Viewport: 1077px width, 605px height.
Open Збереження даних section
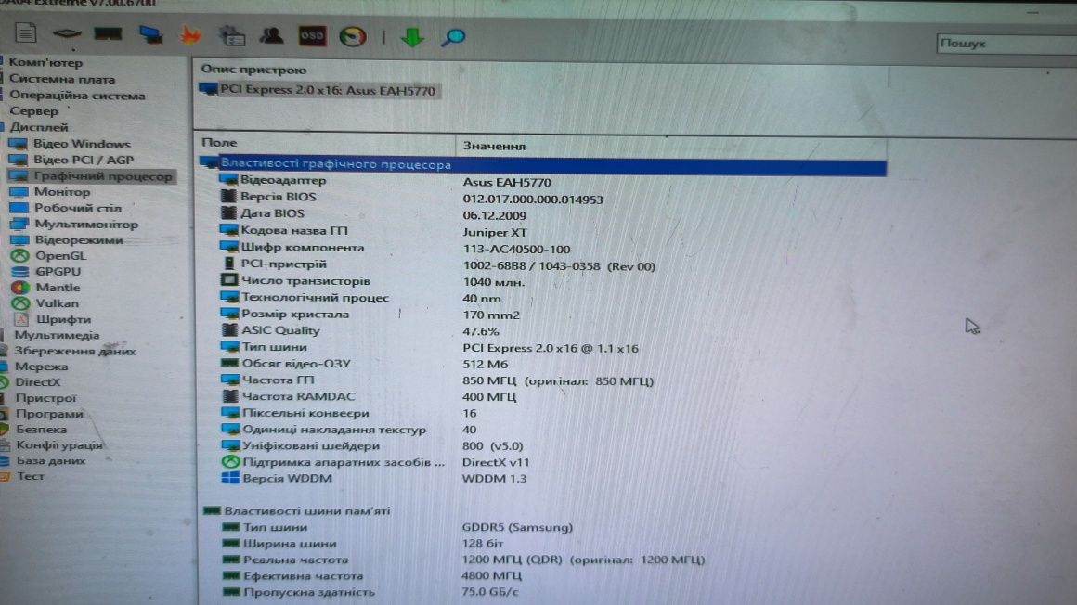coord(75,351)
